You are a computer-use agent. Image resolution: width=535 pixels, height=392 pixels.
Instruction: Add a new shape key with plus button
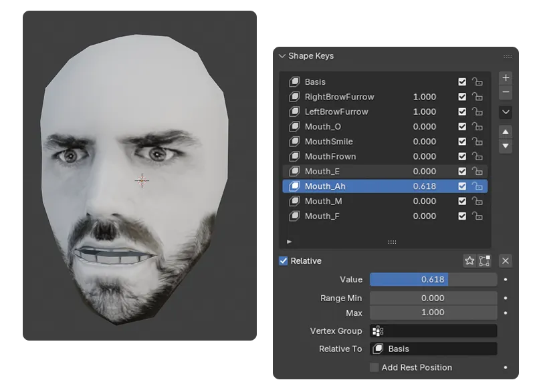click(506, 78)
